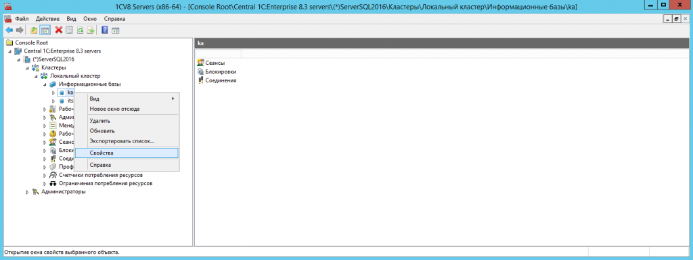Open the Справка menu in menu bar
Viewport: 693px width, 260px height.
pyautogui.click(x=114, y=19)
